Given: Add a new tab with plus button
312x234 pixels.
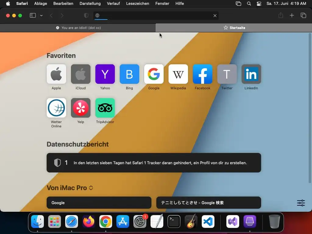Looking at the screenshot, I should tap(292, 15).
